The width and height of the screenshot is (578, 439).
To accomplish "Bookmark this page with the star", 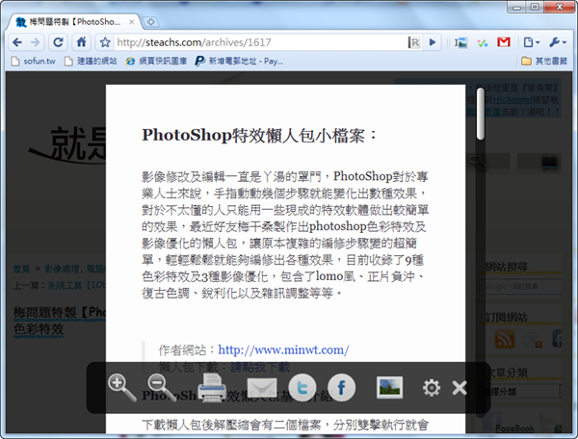I will [x=105, y=42].
